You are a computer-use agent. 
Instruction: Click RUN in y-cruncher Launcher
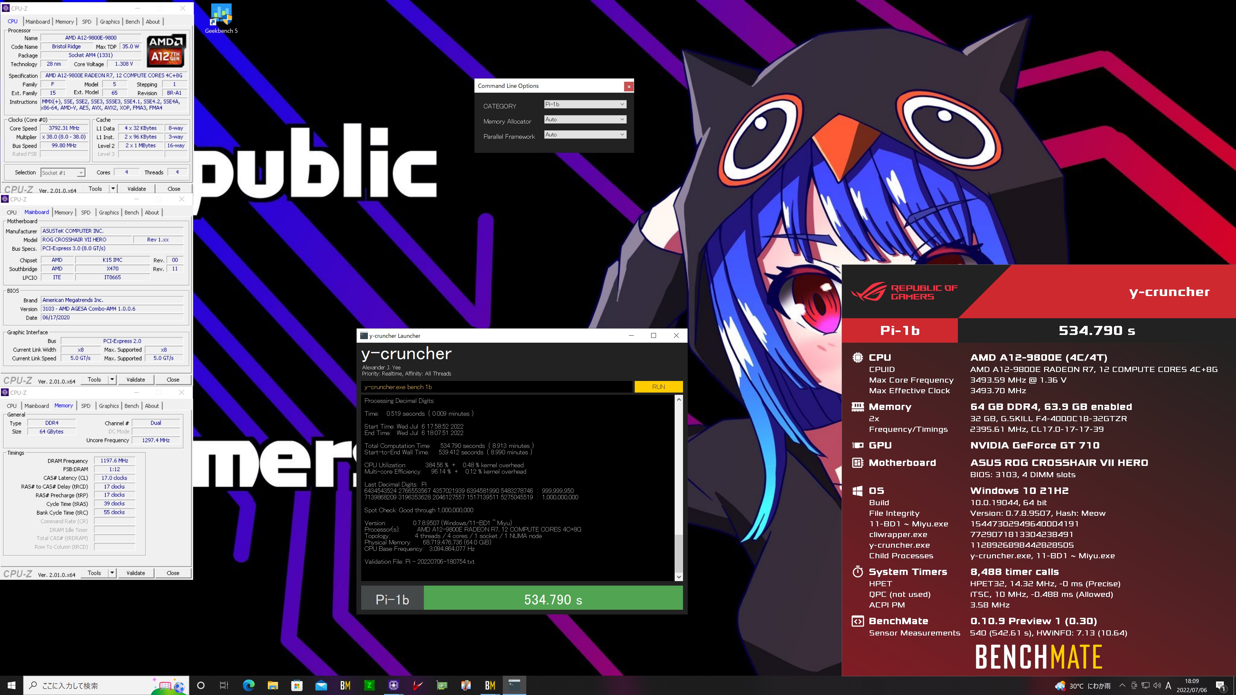[x=658, y=386]
